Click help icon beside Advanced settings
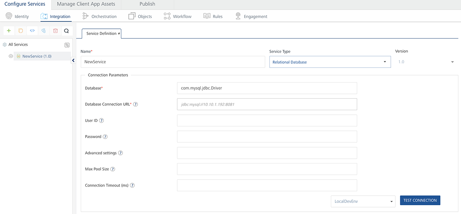The image size is (461, 214). tap(120, 153)
